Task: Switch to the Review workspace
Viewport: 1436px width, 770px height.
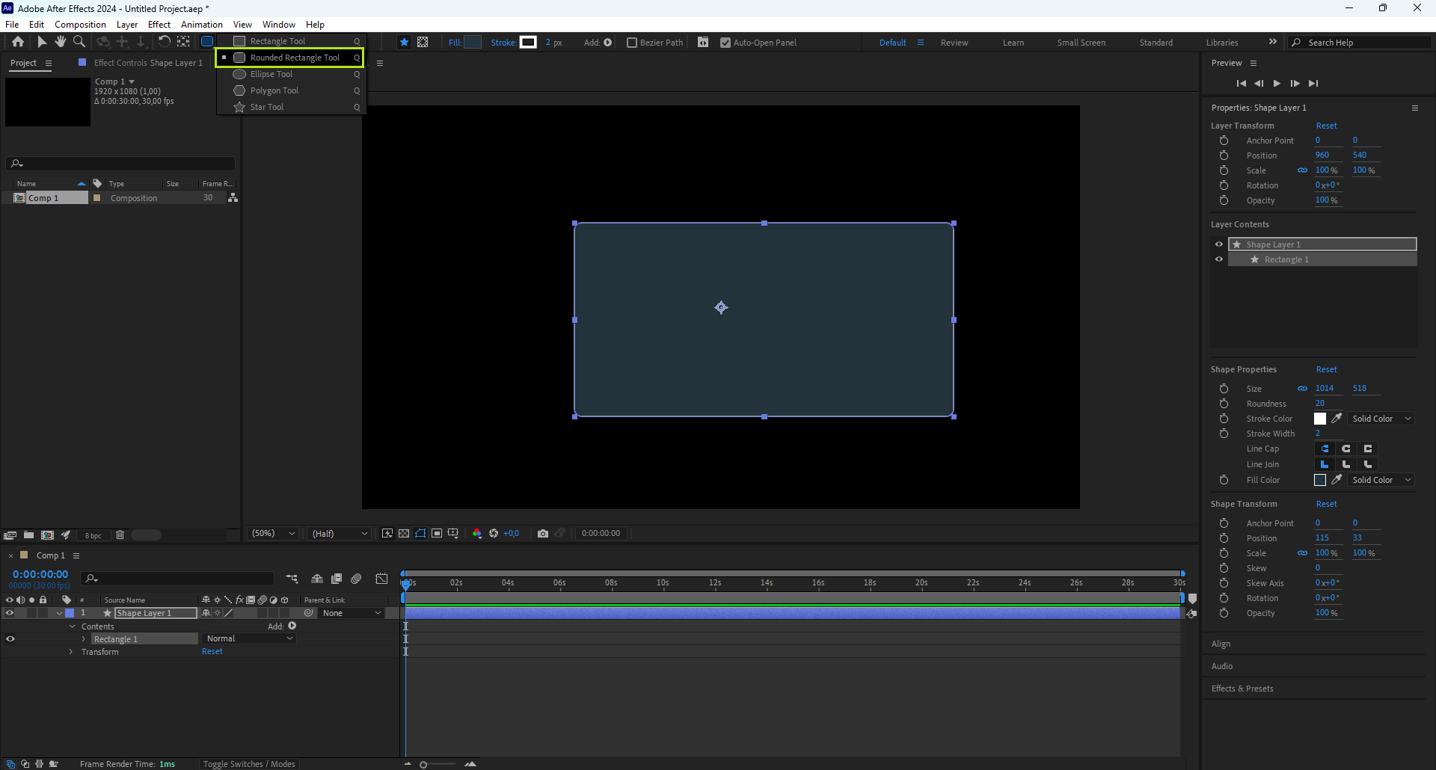Action: point(954,43)
